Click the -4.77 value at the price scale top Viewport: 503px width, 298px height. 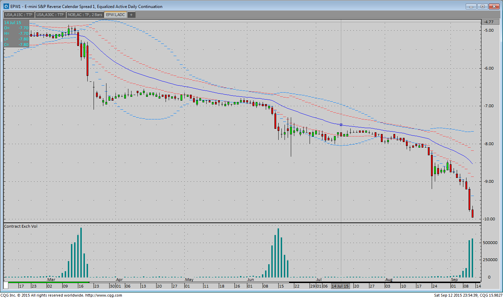[489, 22]
